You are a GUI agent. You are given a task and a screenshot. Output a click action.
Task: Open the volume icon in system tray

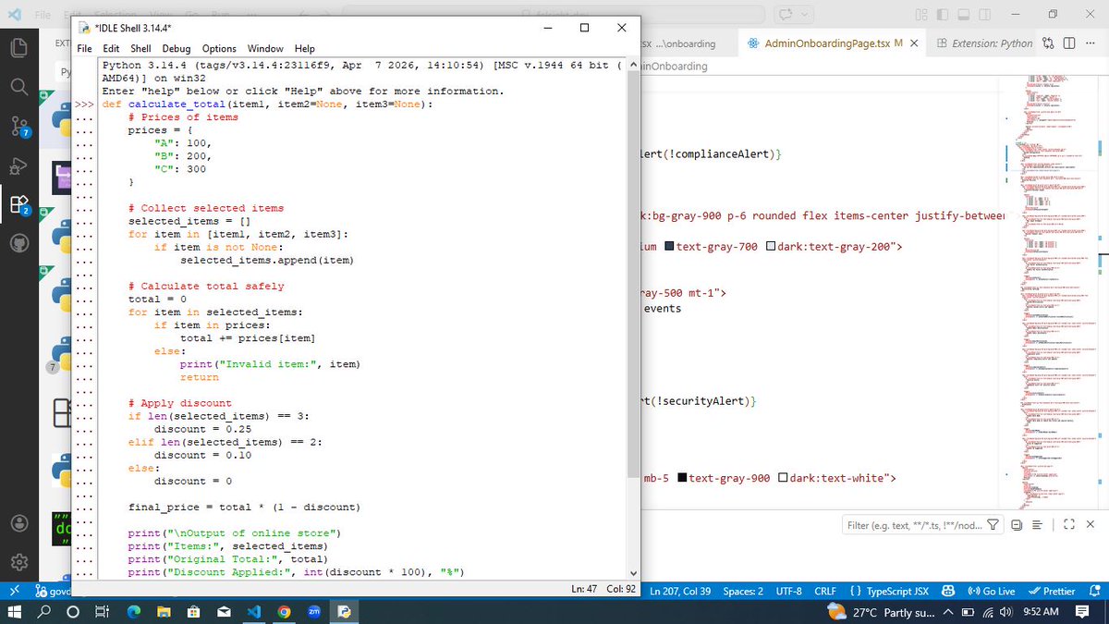pyautogui.click(x=1005, y=612)
